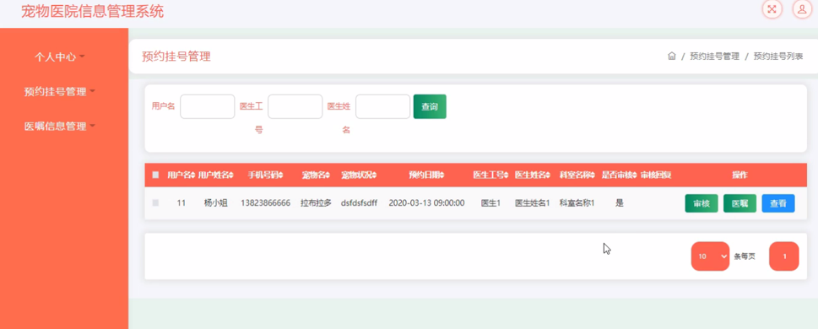Click the 医生工号 search input field
Image resolution: width=818 pixels, height=329 pixels.
point(295,106)
